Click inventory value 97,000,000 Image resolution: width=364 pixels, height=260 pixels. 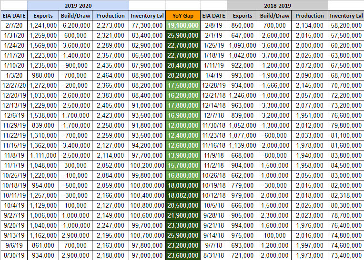coord(147,255)
